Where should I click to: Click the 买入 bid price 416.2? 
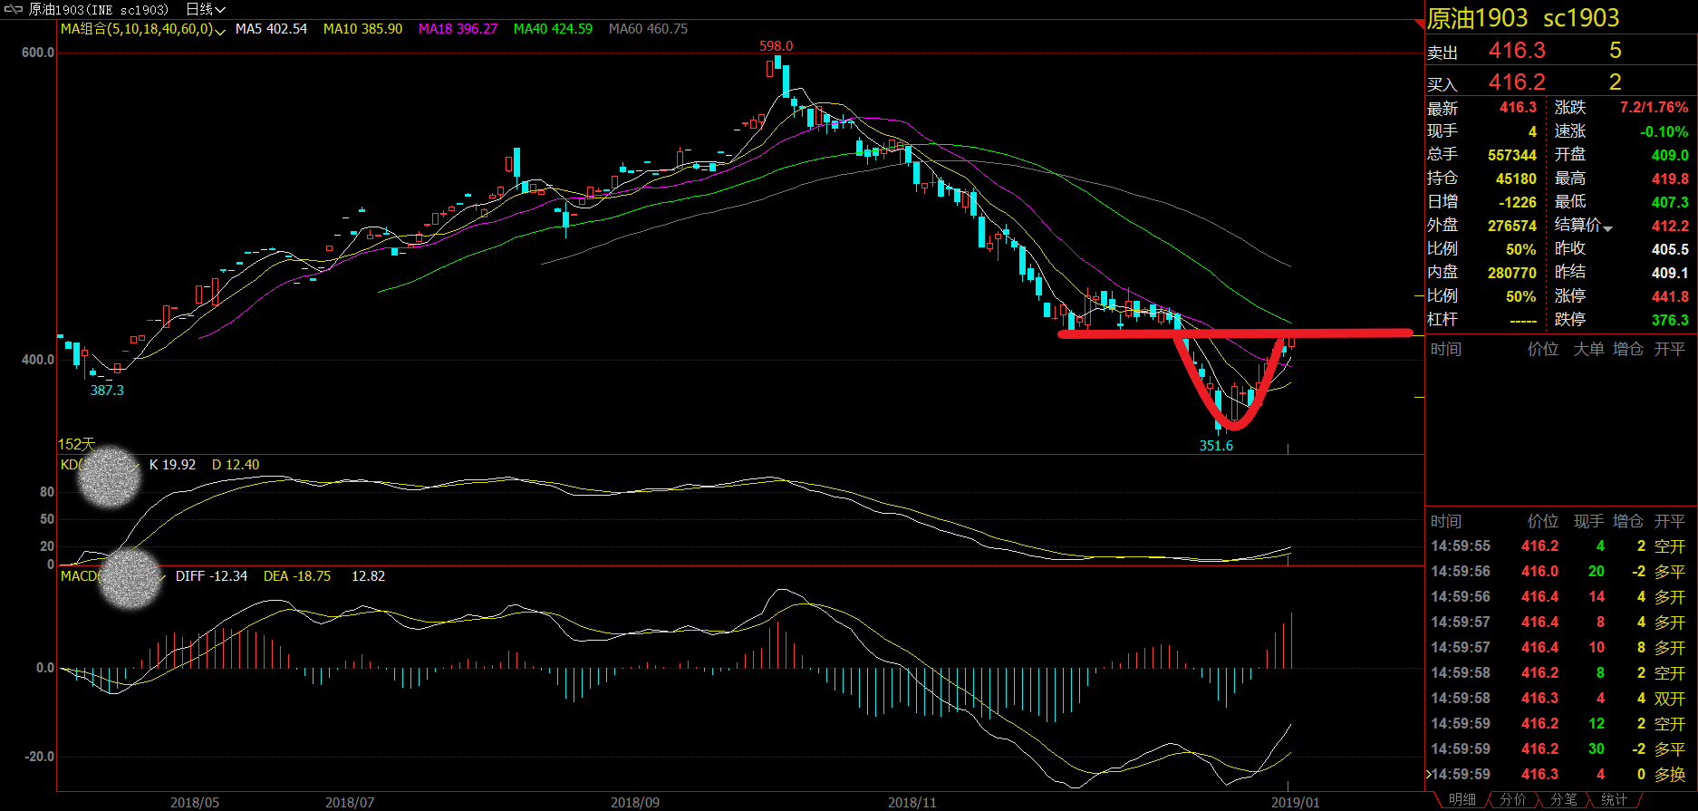[1517, 82]
